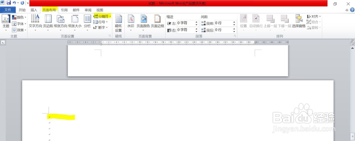Open the 对齐 align dropdown
The height and width of the screenshot is (141, 355).
[x=314, y=17]
